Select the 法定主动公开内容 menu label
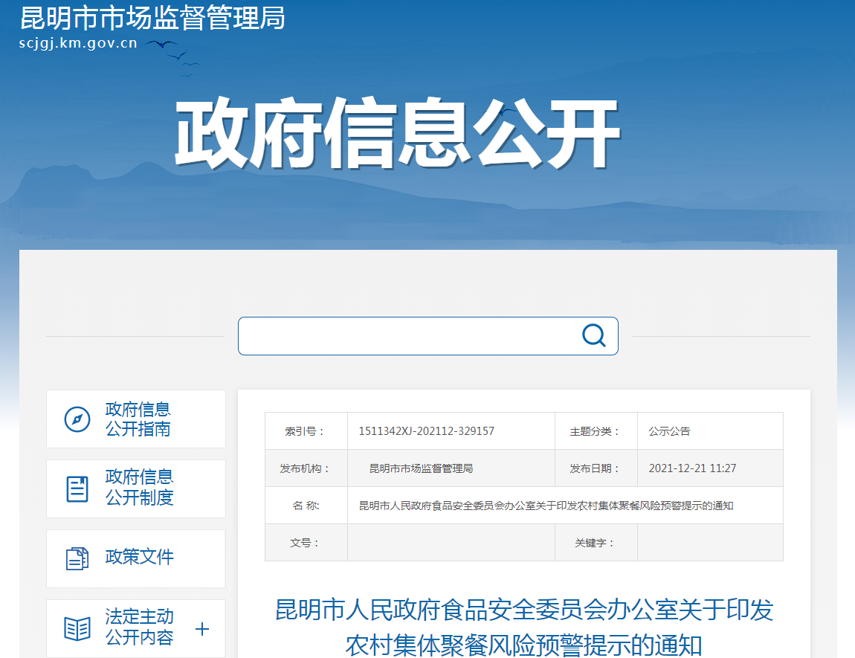The width and height of the screenshot is (855, 658). tap(139, 627)
